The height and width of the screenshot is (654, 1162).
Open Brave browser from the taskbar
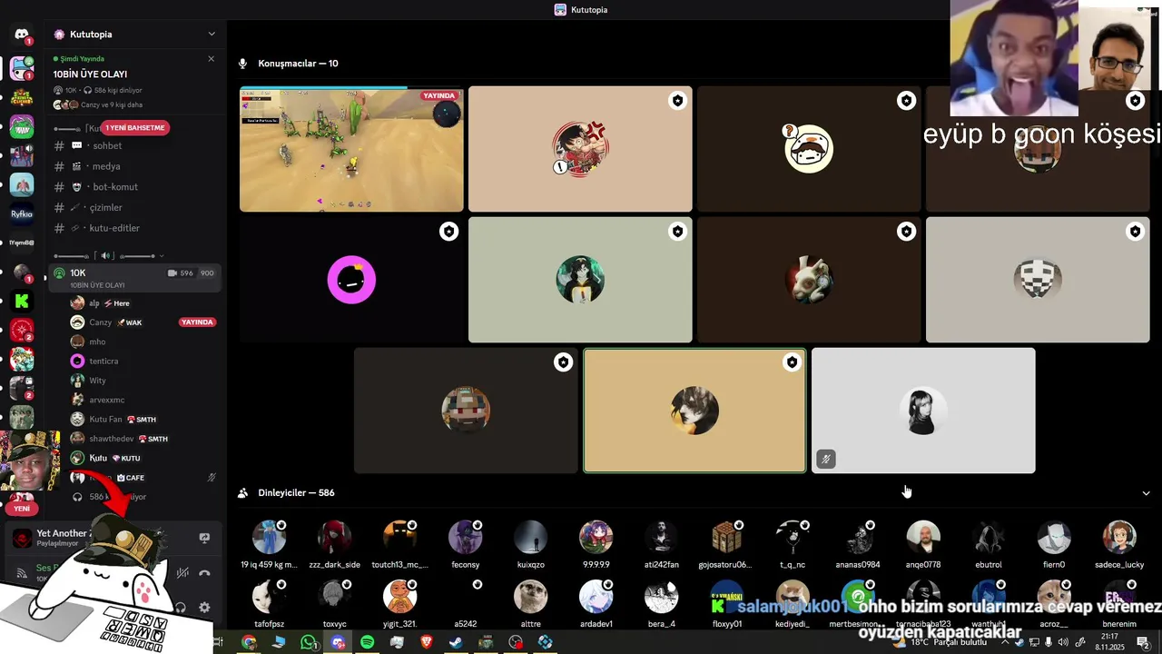coord(427,642)
